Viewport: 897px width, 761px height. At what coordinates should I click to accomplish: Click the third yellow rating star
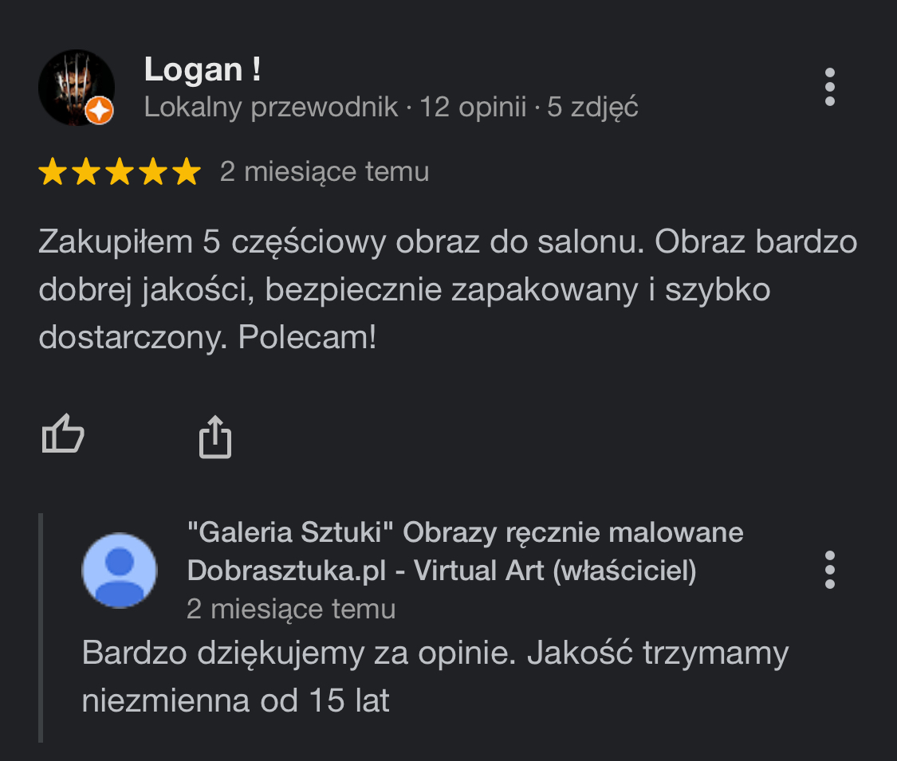pos(120,171)
